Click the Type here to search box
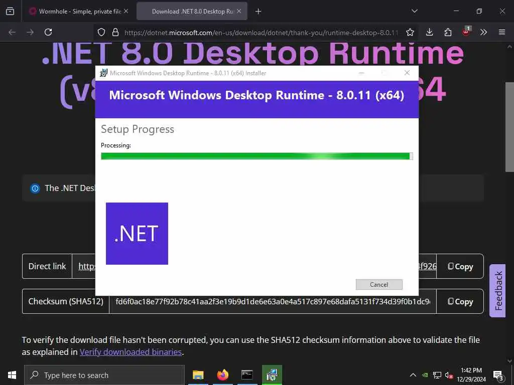Screen dimensions: 514x385 point(104,375)
